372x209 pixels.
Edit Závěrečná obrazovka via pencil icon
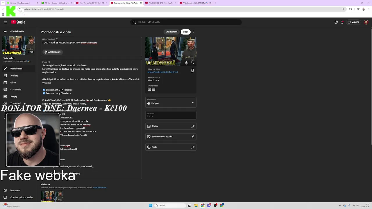point(193,137)
